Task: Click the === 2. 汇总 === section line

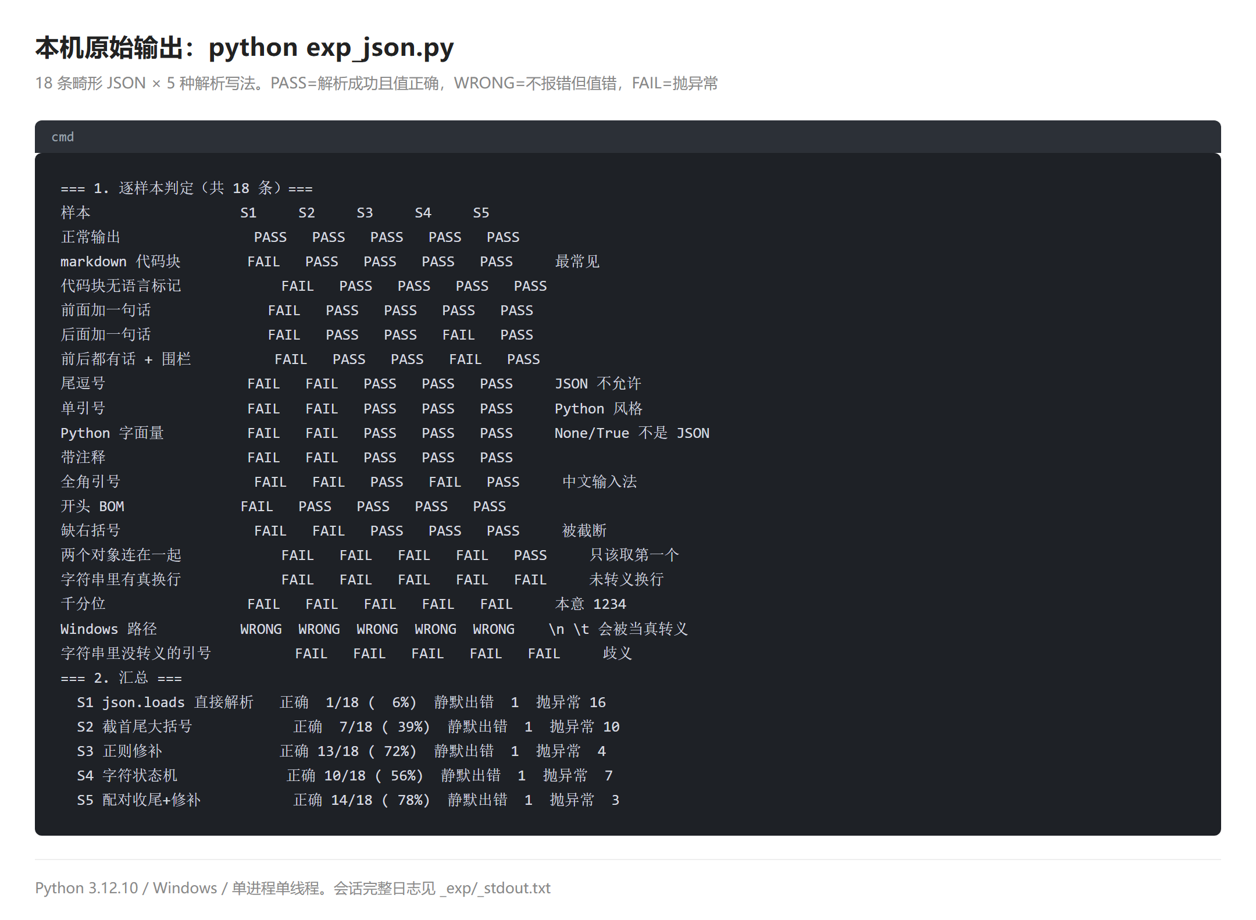Action: 121,678
